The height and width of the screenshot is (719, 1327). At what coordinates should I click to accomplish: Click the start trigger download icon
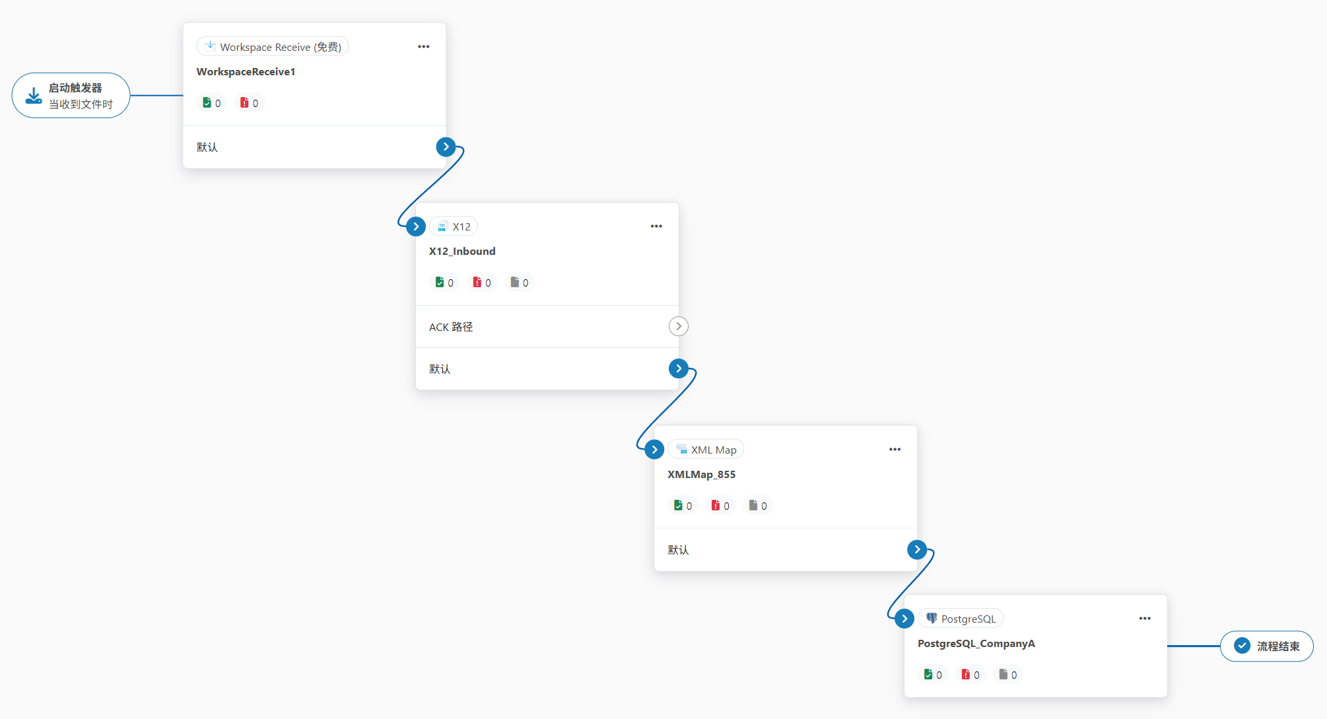(34, 96)
